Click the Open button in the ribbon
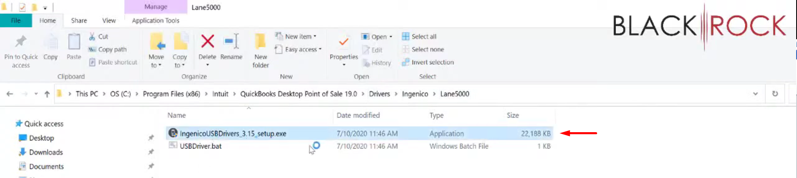The image size is (797, 178). 374,37
